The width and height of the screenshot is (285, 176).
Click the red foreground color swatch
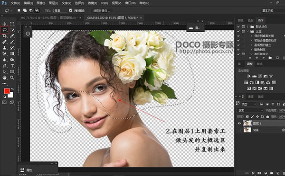pyautogui.click(x=7, y=91)
